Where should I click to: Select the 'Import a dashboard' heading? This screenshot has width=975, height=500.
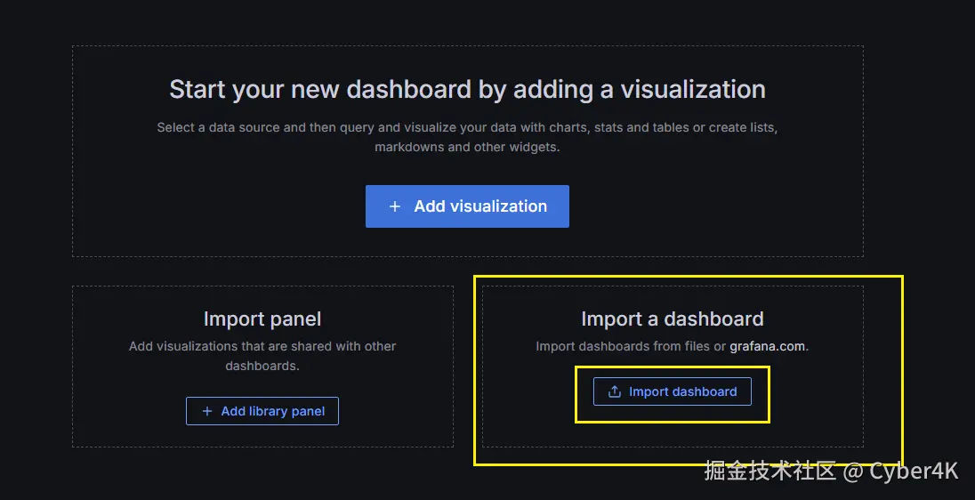672,319
